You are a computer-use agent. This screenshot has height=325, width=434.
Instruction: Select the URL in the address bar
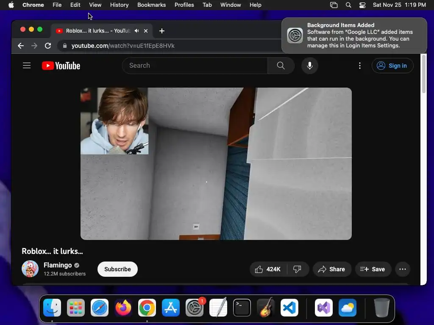click(x=123, y=46)
